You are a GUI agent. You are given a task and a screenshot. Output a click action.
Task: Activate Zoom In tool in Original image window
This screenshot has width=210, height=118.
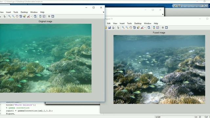(10, 16)
